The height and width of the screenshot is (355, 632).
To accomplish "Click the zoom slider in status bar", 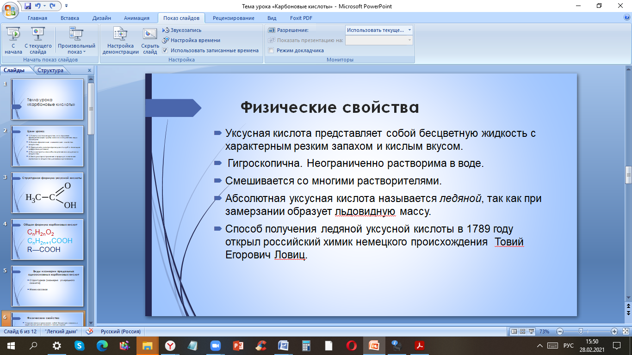I will [580, 331].
